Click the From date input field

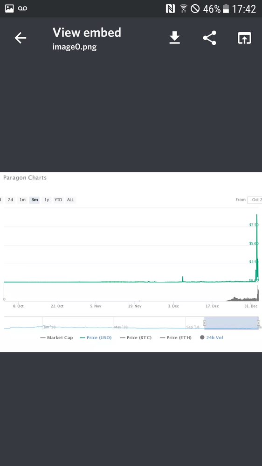click(x=255, y=200)
